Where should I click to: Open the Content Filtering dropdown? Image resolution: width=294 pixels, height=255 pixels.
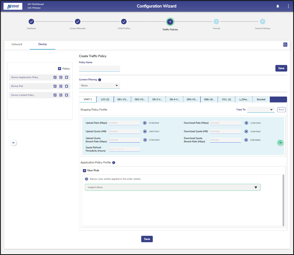point(99,86)
